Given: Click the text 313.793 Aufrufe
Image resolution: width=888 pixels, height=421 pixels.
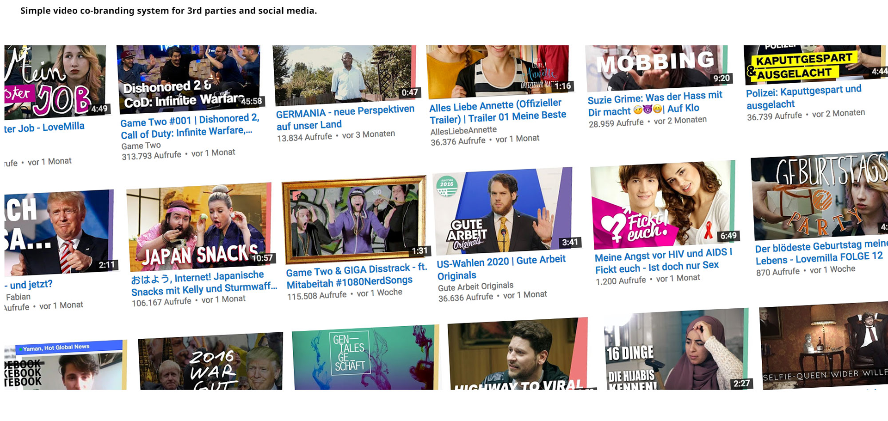Looking at the screenshot, I should pyautogui.click(x=151, y=156).
